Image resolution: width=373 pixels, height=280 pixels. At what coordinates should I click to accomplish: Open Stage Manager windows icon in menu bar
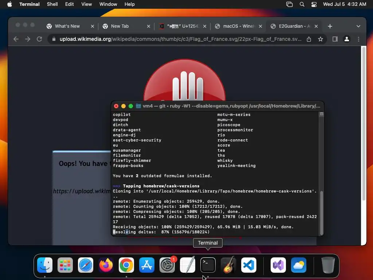(x=289, y=4)
